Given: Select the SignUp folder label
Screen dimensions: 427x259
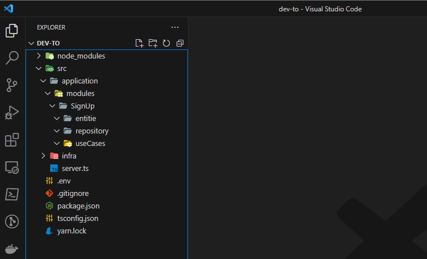Looking at the screenshot, I should tap(83, 106).
